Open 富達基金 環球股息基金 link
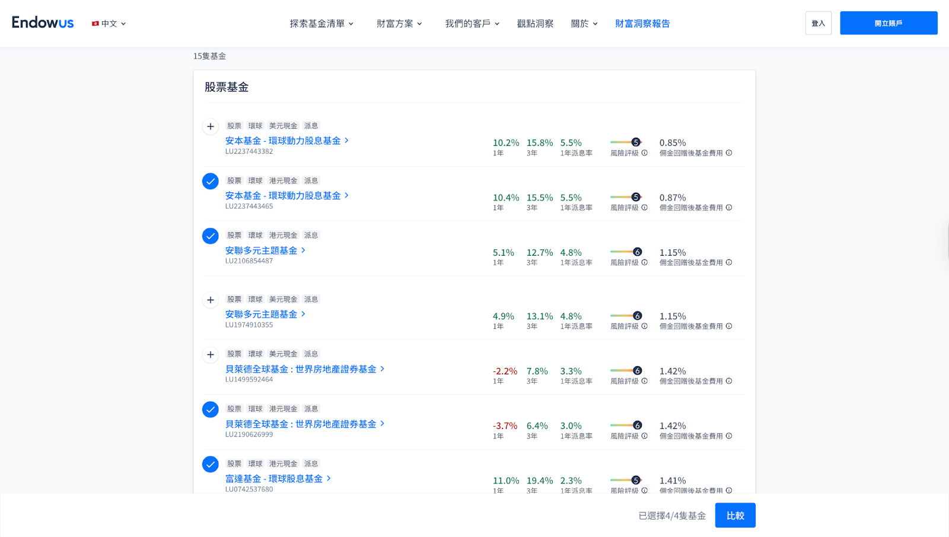Viewport: 949px width, 537px height. coord(278,478)
